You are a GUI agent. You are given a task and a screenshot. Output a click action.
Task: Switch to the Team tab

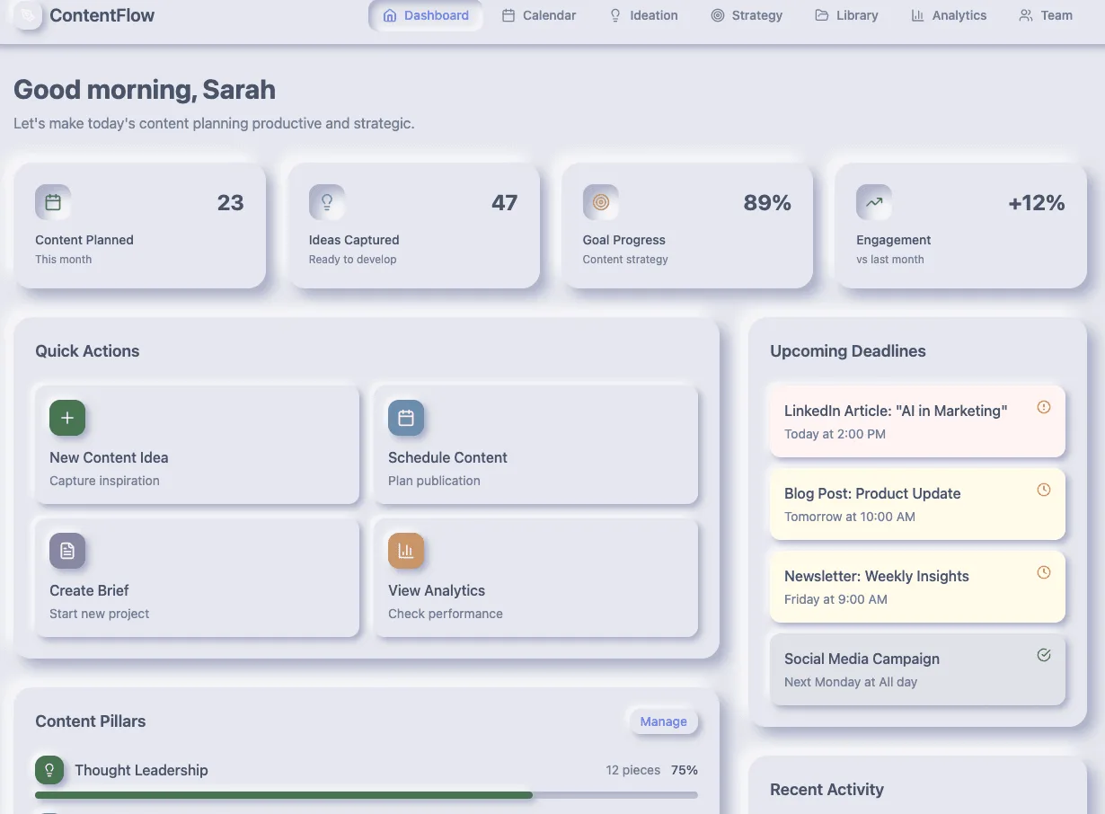(1046, 15)
